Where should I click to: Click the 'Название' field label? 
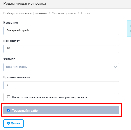click(x=10, y=23)
